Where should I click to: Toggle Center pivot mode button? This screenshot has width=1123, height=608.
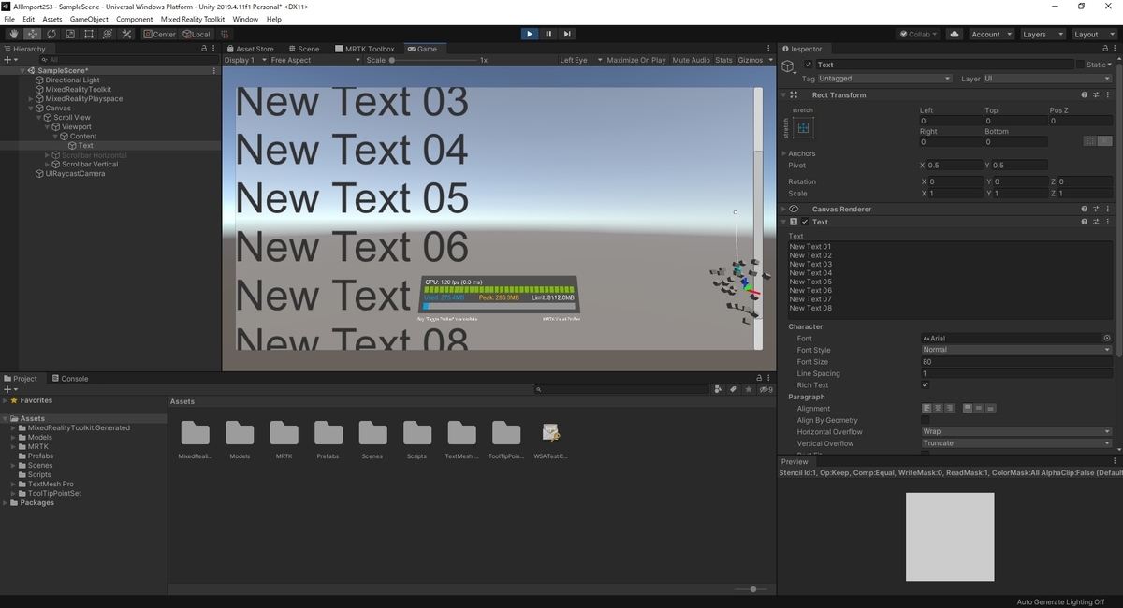(159, 34)
